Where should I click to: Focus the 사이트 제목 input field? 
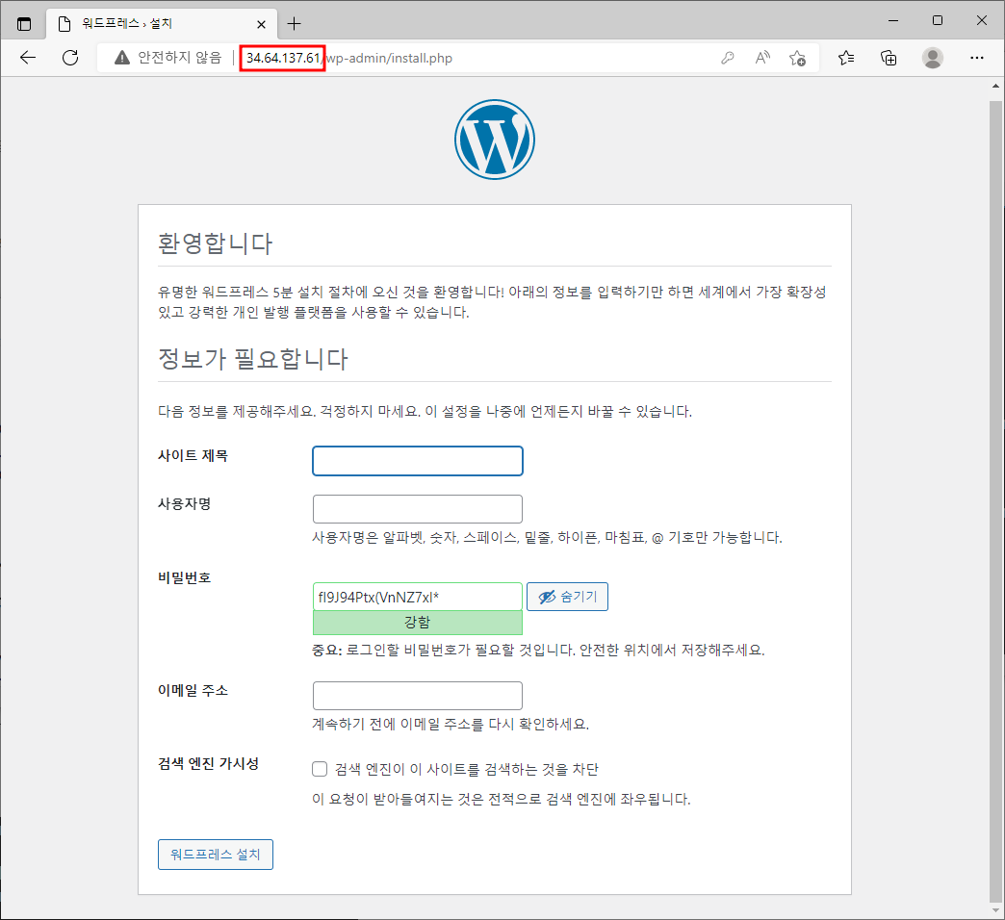click(417, 461)
